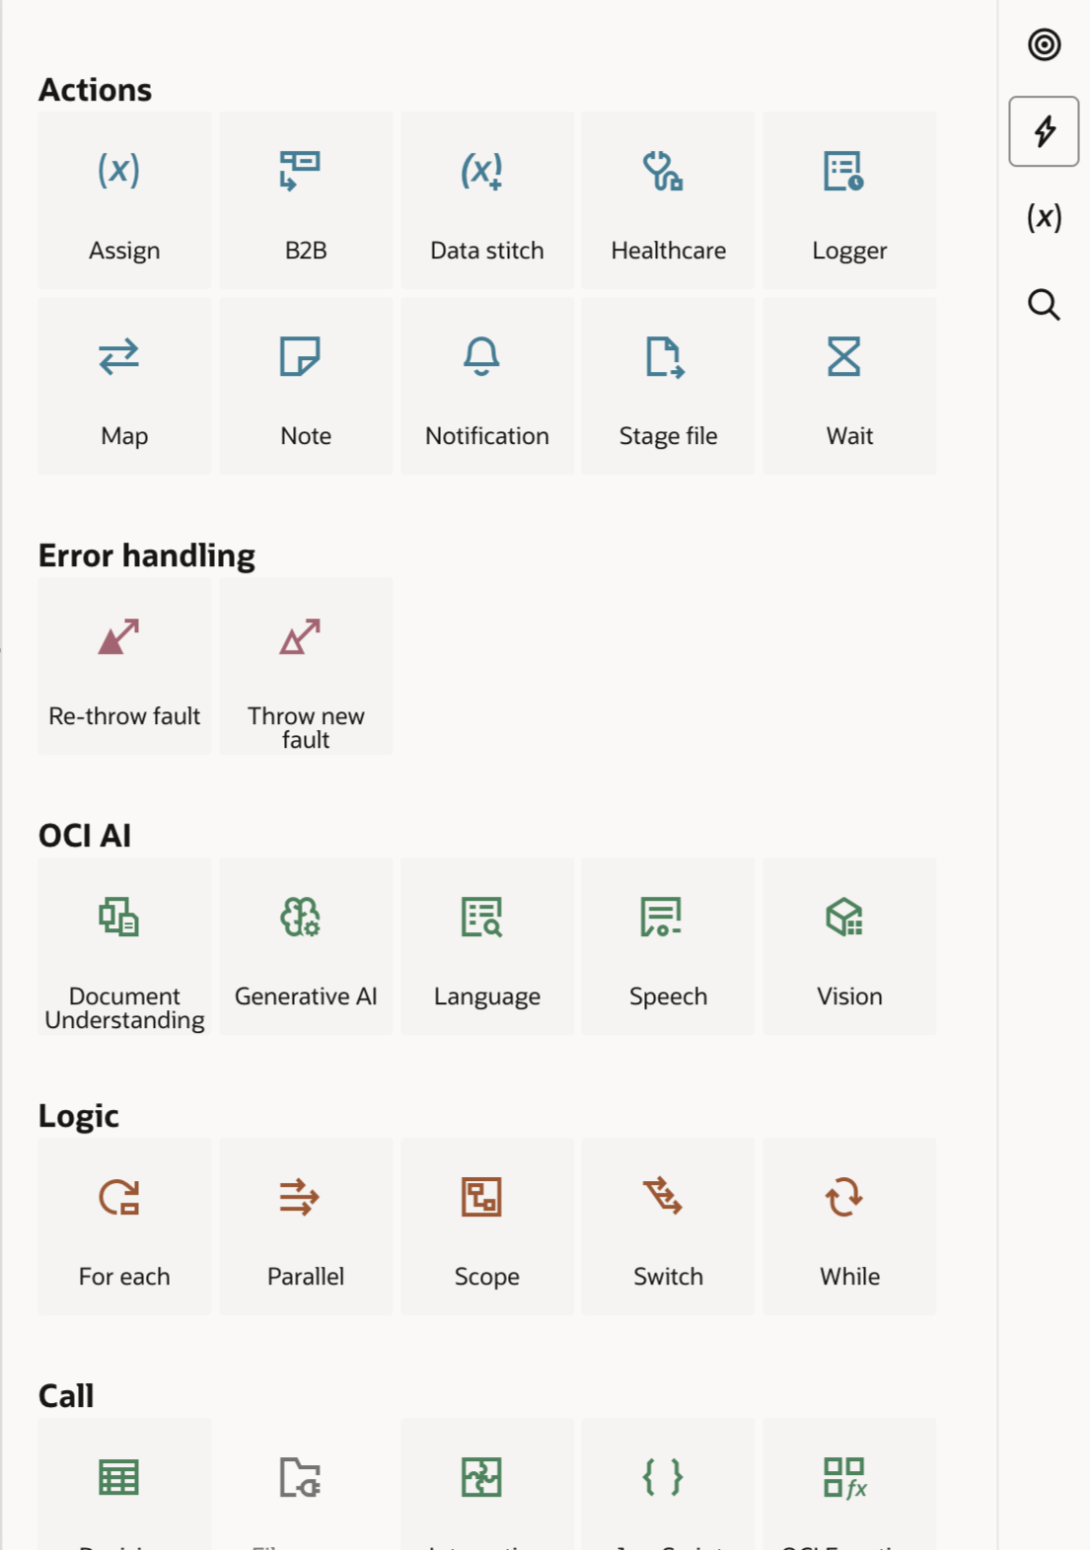Image resolution: width=1090 pixels, height=1550 pixels.
Task: Insert a Note action
Action: (306, 386)
